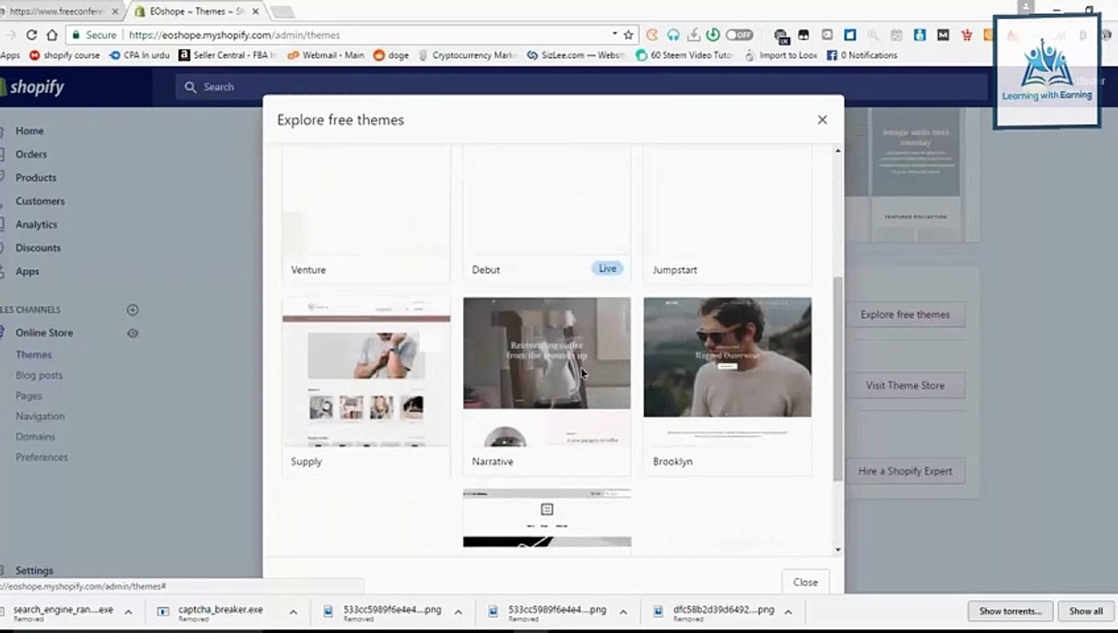This screenshot has height=633, width=1118.
Task: Open Orders in the sidebar
Action: [31, 154]
